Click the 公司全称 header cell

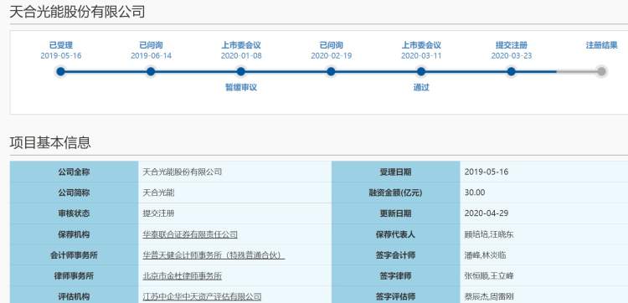click(74, 172)
